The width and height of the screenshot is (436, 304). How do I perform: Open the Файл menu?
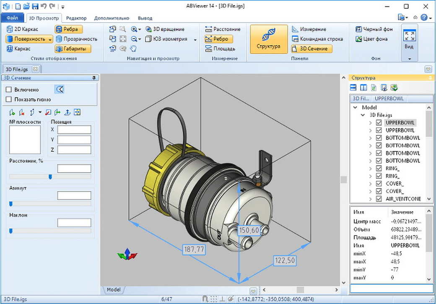pyautogui.click(x=12, y=18)
